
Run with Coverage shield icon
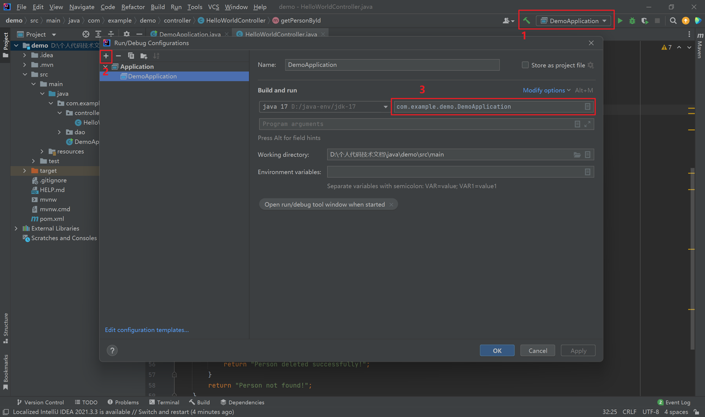point(644,21)
